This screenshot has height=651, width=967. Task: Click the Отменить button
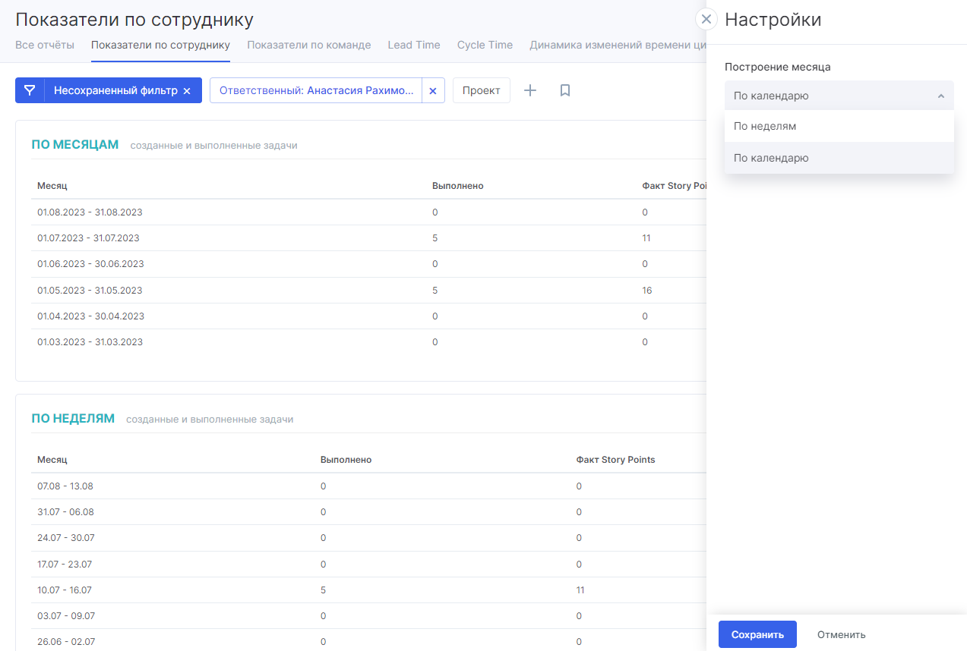(842, 634)
